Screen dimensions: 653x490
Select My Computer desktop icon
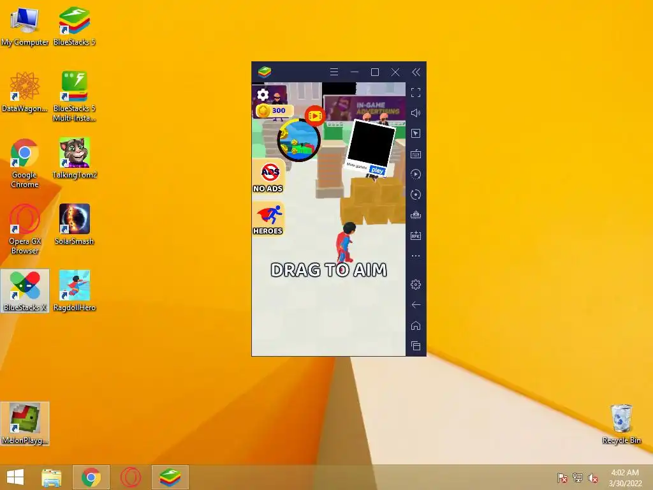[25, 26]
